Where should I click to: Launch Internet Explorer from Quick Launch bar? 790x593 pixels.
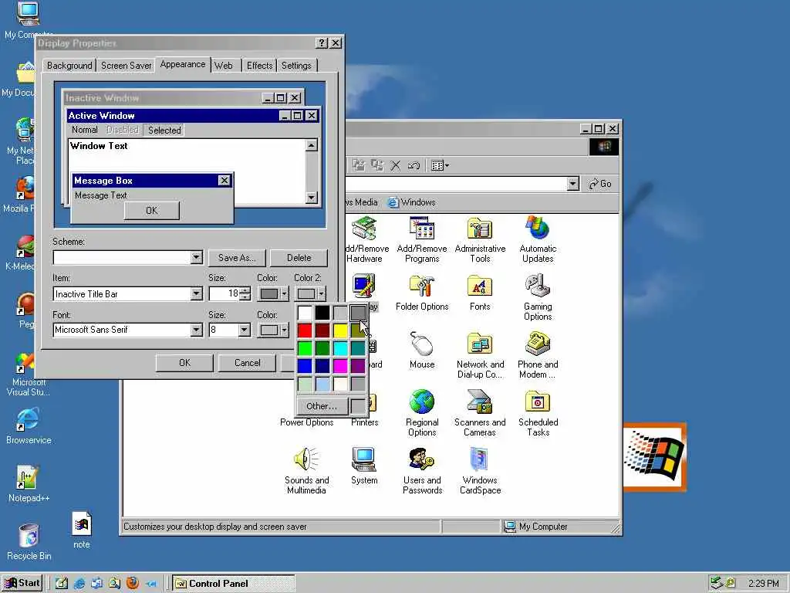79,584
